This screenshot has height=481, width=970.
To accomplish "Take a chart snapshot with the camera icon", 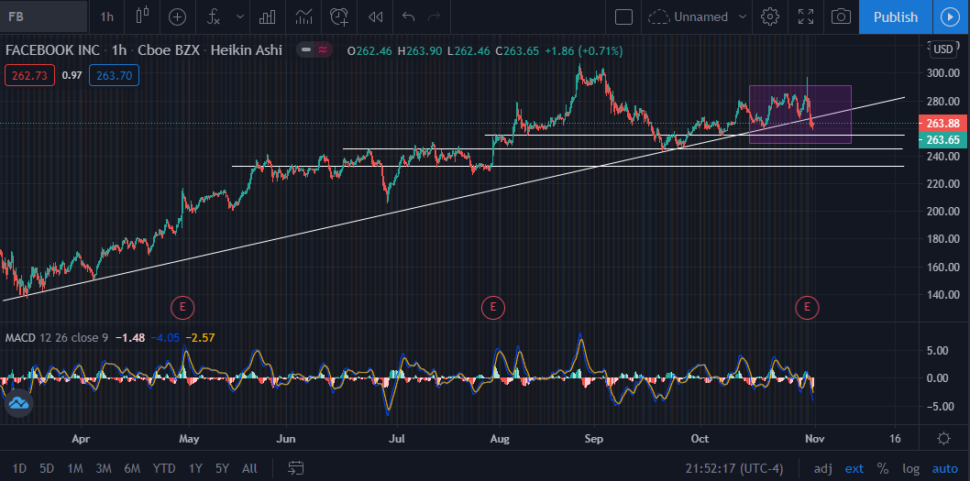I will pos(841,16).
